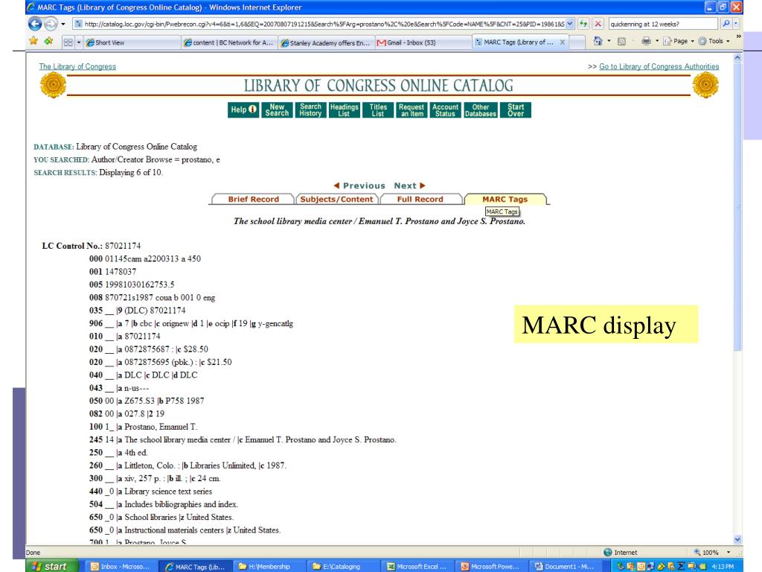Click the browser Forward arrow button
This screenshot has width=762, height=572.
pyautogui.click(x=51, y=23)
